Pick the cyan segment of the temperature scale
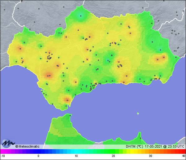Image resolution: width=186 pixels, height=160 pixels. (x=76, y=151)
